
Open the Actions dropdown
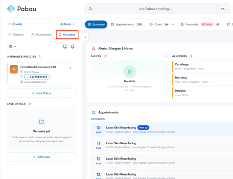coord(68,24)
